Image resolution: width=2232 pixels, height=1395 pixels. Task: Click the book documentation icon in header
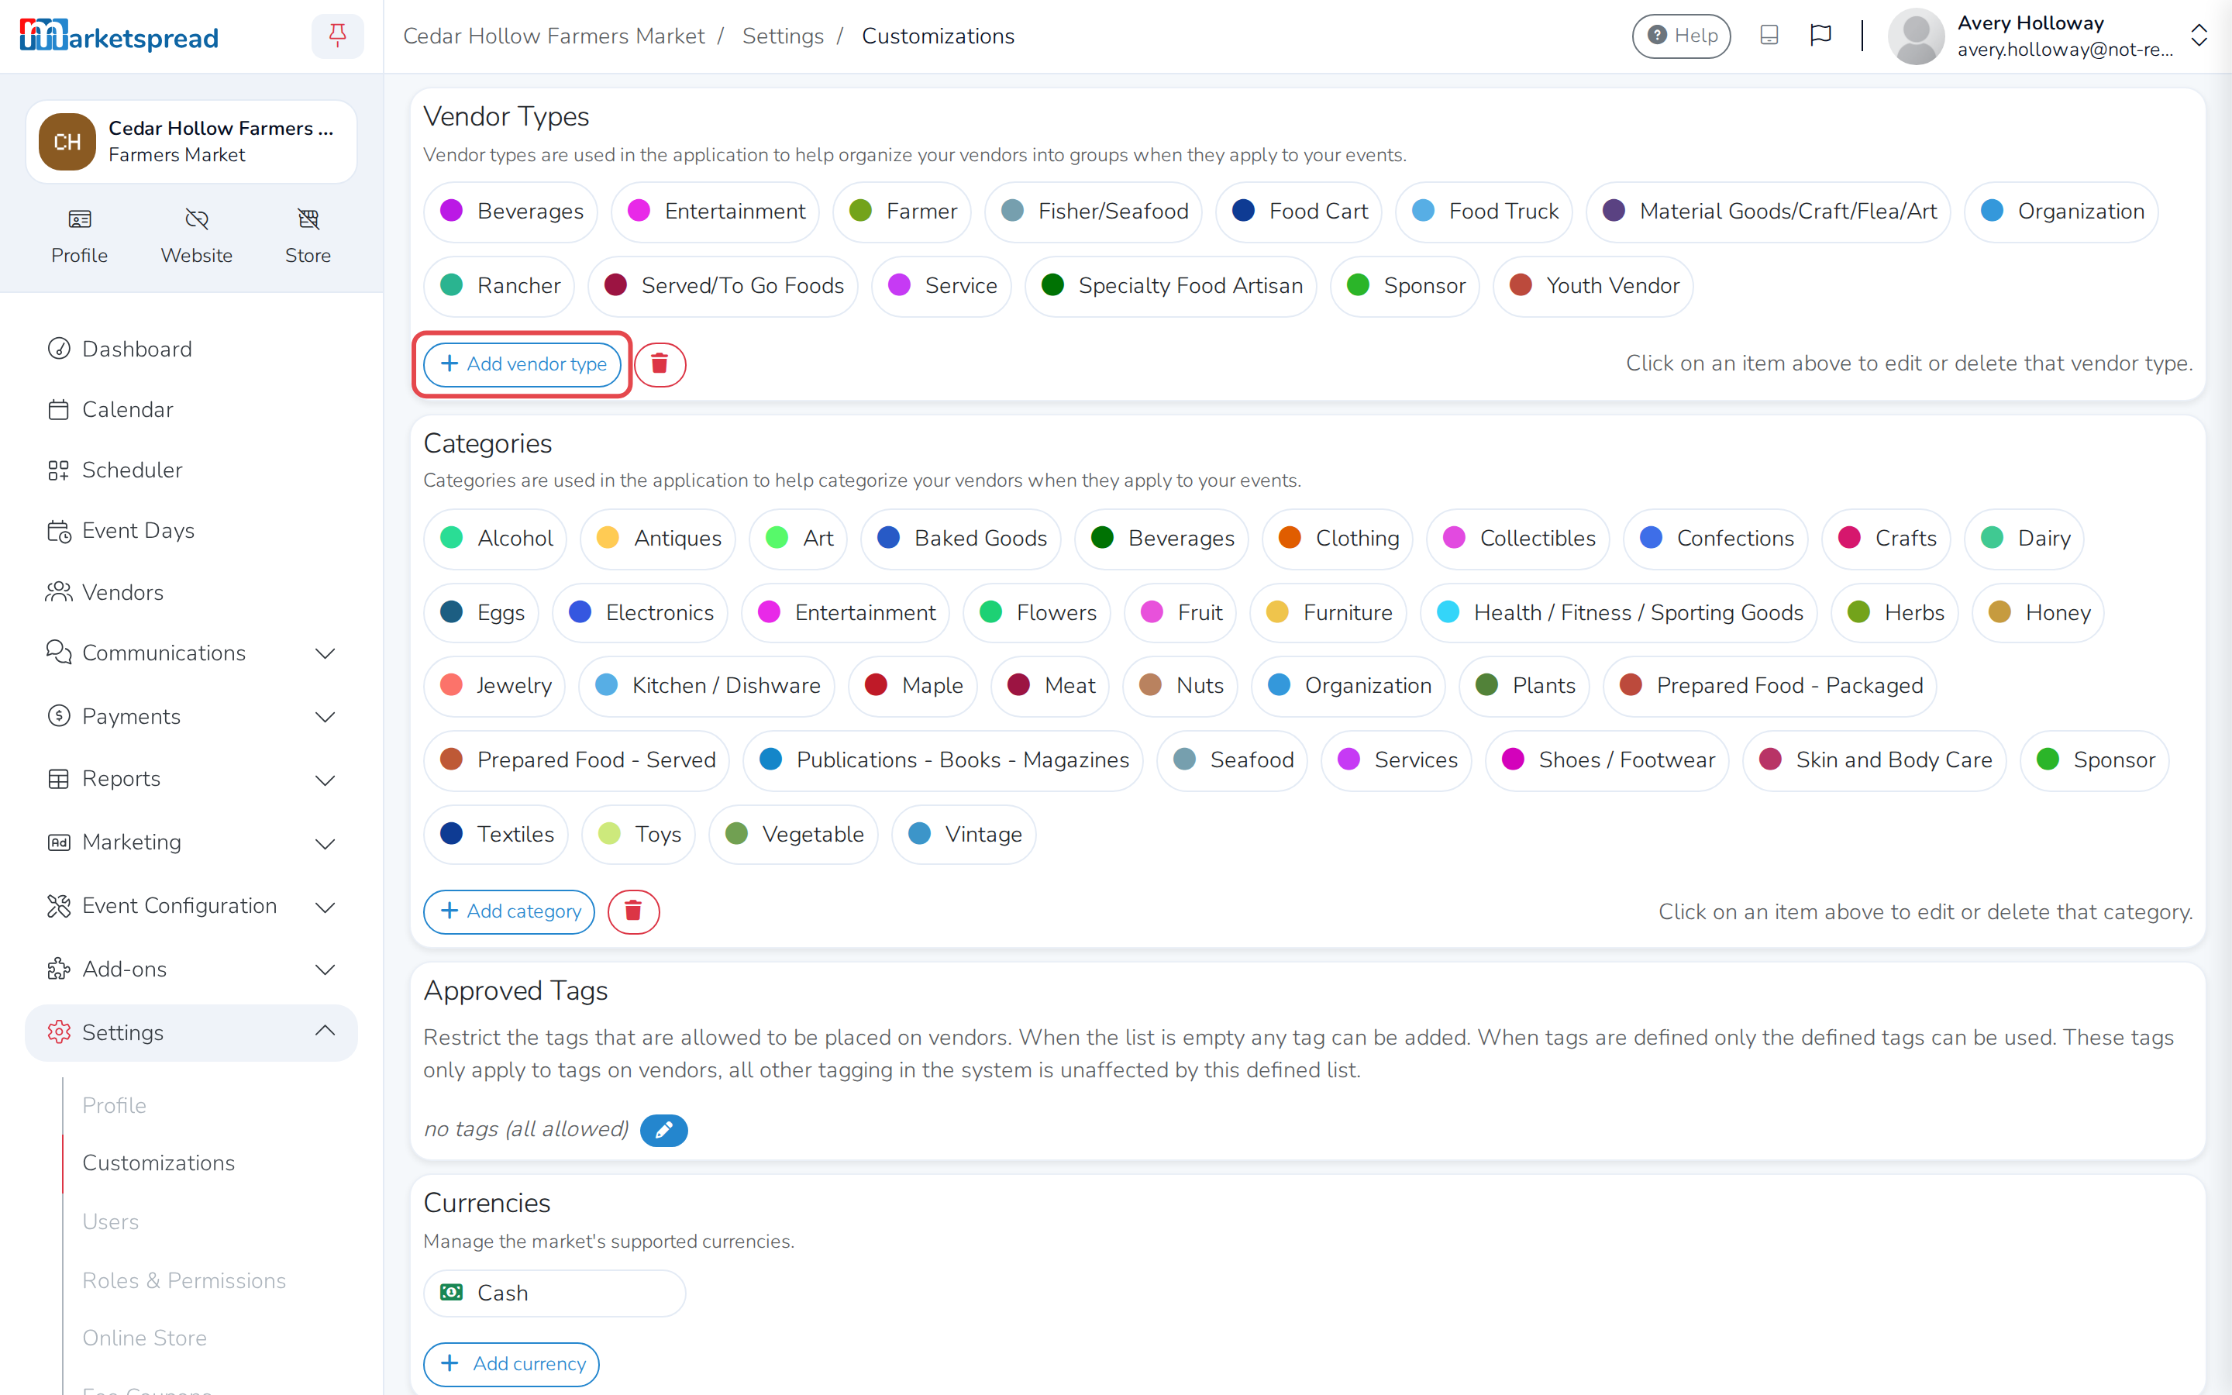[1769, 36]
